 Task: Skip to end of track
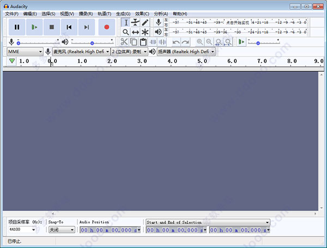coord(87,27)
